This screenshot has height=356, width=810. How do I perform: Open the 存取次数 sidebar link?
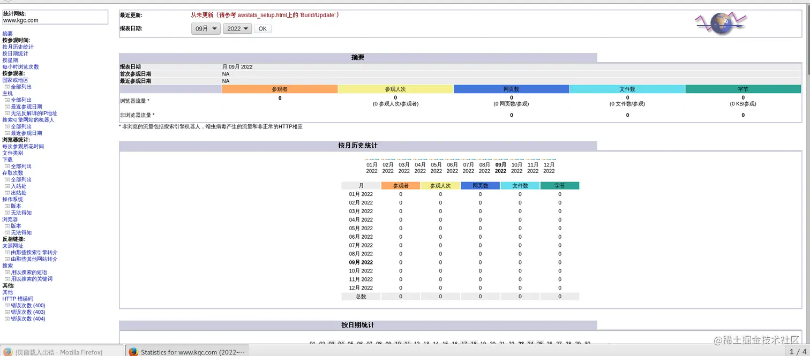13,173
